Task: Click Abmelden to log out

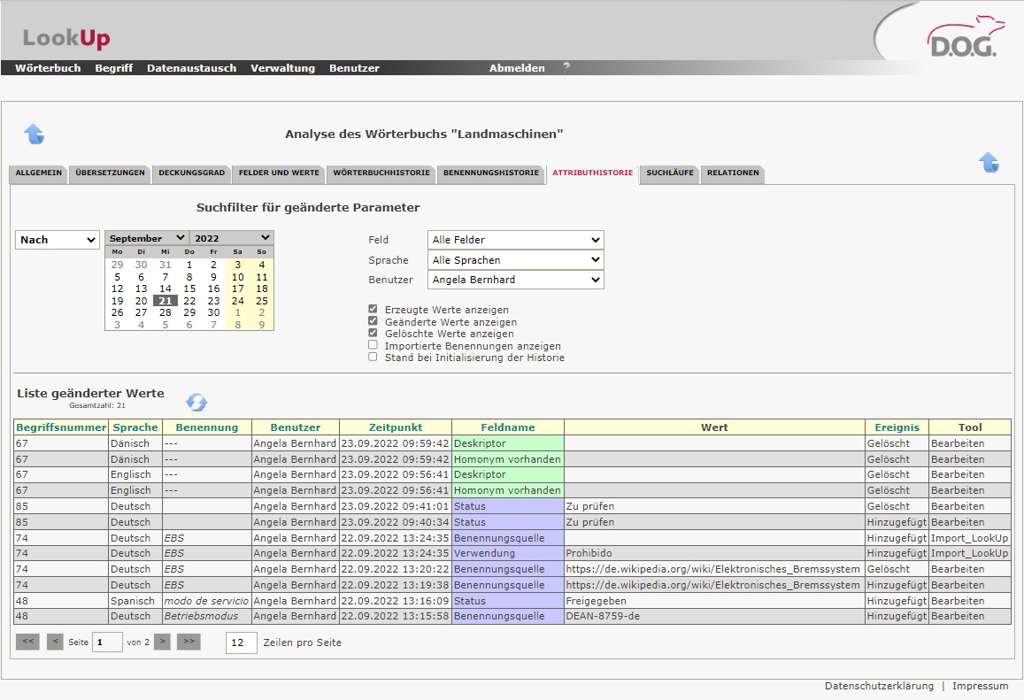Action: (x=517, y=68)
